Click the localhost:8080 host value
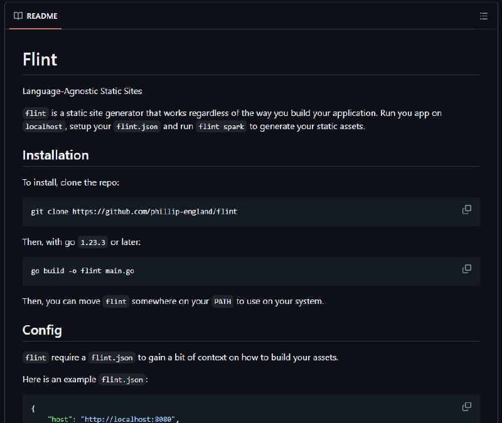Screen dimensions: 502x423 tap(128, 419)
